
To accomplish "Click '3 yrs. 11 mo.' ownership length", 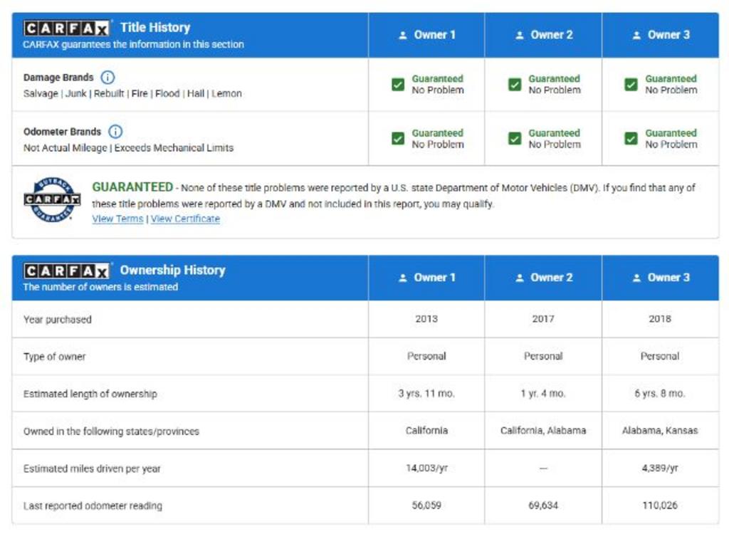I will click(x=426, y=394).
